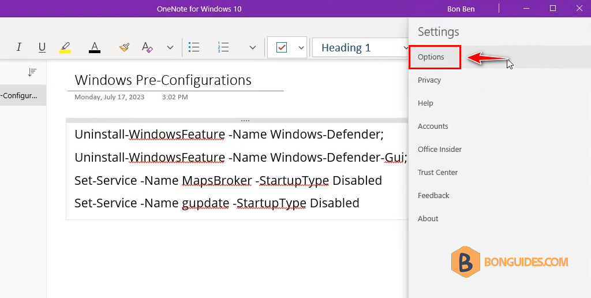Viewport: 591px width, 298px height.
Task: Insert a bulleted list
Action: (x=194, y=47)
